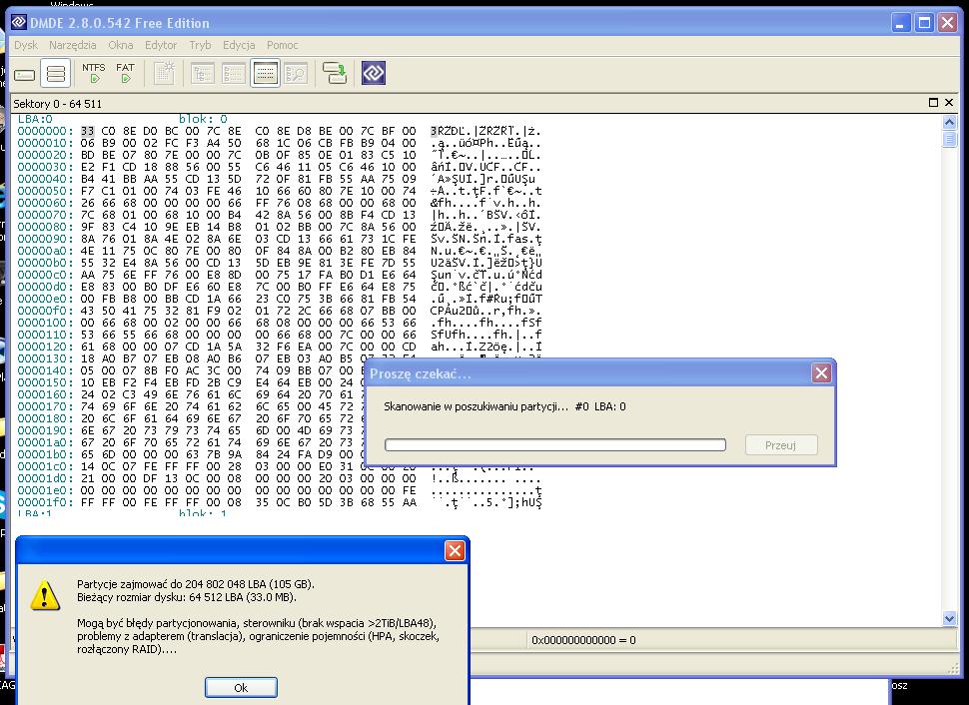969x705 pixels.
Task: Click the highlighted hex byte 33
Action: (x=87, y=131)
